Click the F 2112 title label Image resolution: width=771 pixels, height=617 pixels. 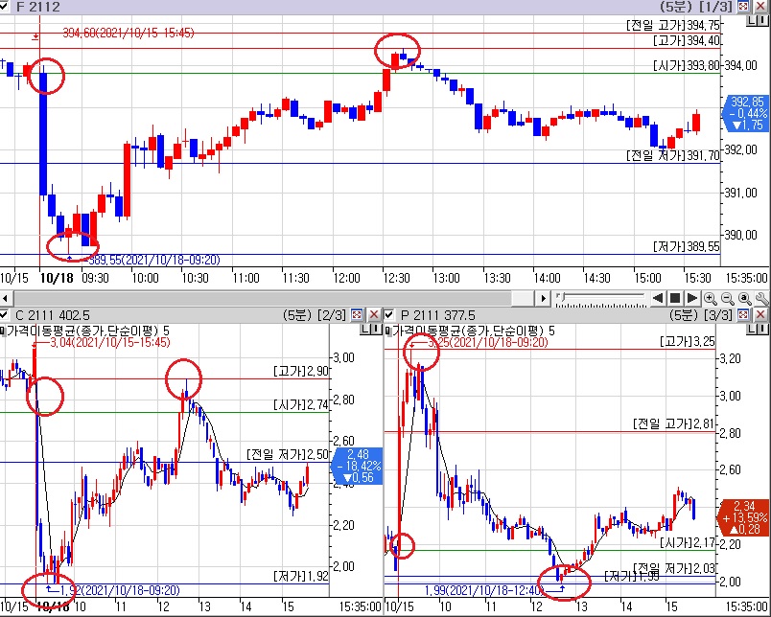[x=37, y=7]
